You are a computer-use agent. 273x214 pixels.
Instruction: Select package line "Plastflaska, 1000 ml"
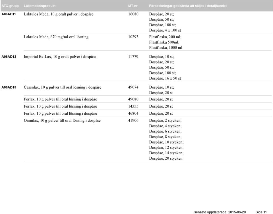tap(166, 48)
